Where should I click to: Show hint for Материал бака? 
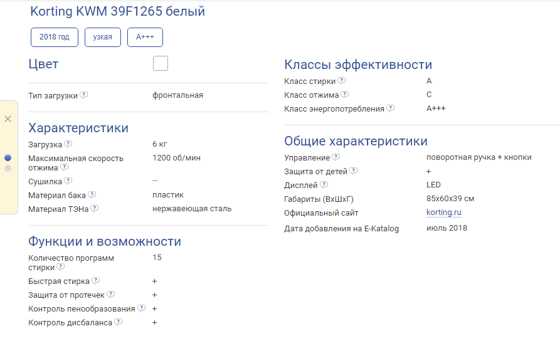click(92, 195)
